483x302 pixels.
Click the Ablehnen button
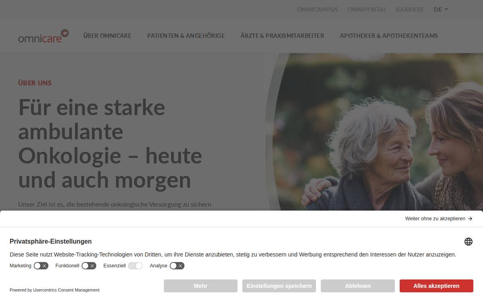[x=358, y=286]
